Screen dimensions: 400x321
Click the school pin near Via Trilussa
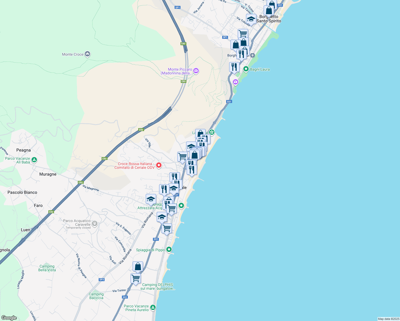point(251,19)
